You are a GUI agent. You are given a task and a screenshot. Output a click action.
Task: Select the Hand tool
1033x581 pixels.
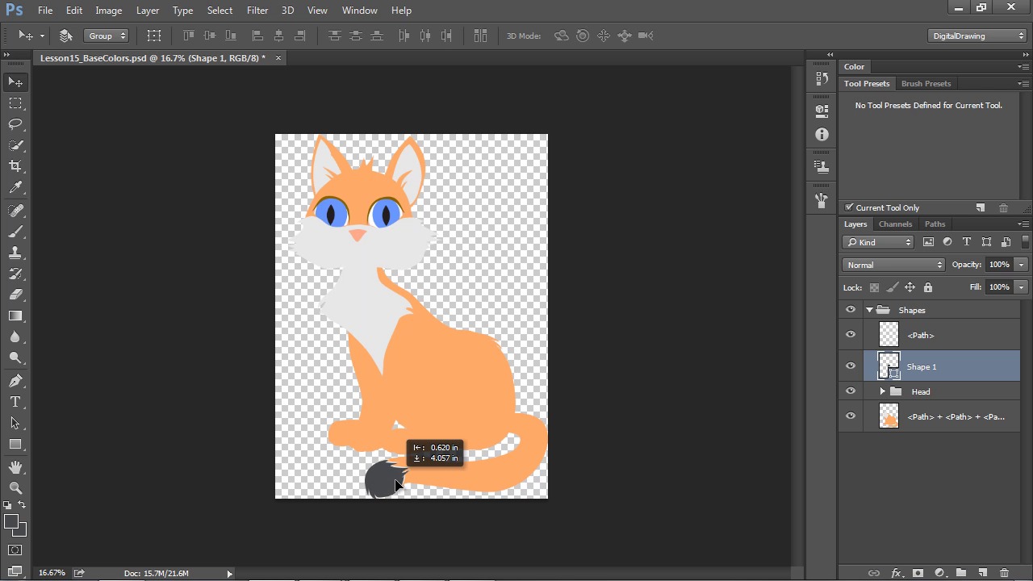pos(15,467)
